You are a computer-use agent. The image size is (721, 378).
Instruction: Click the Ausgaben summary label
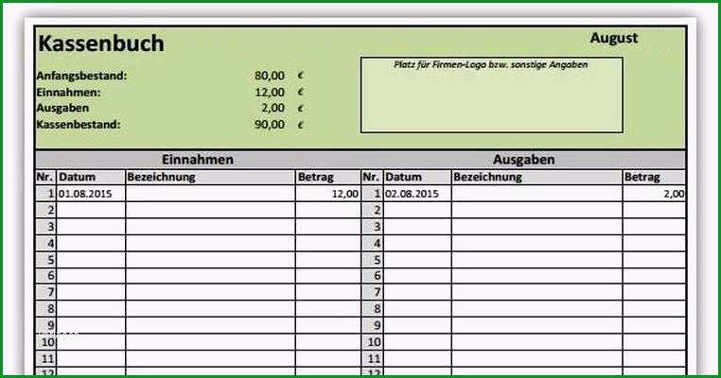[x=62, y=109]
